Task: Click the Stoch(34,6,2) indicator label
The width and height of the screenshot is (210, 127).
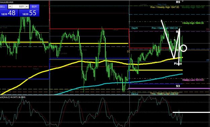Action: click(x=13, y=97)
